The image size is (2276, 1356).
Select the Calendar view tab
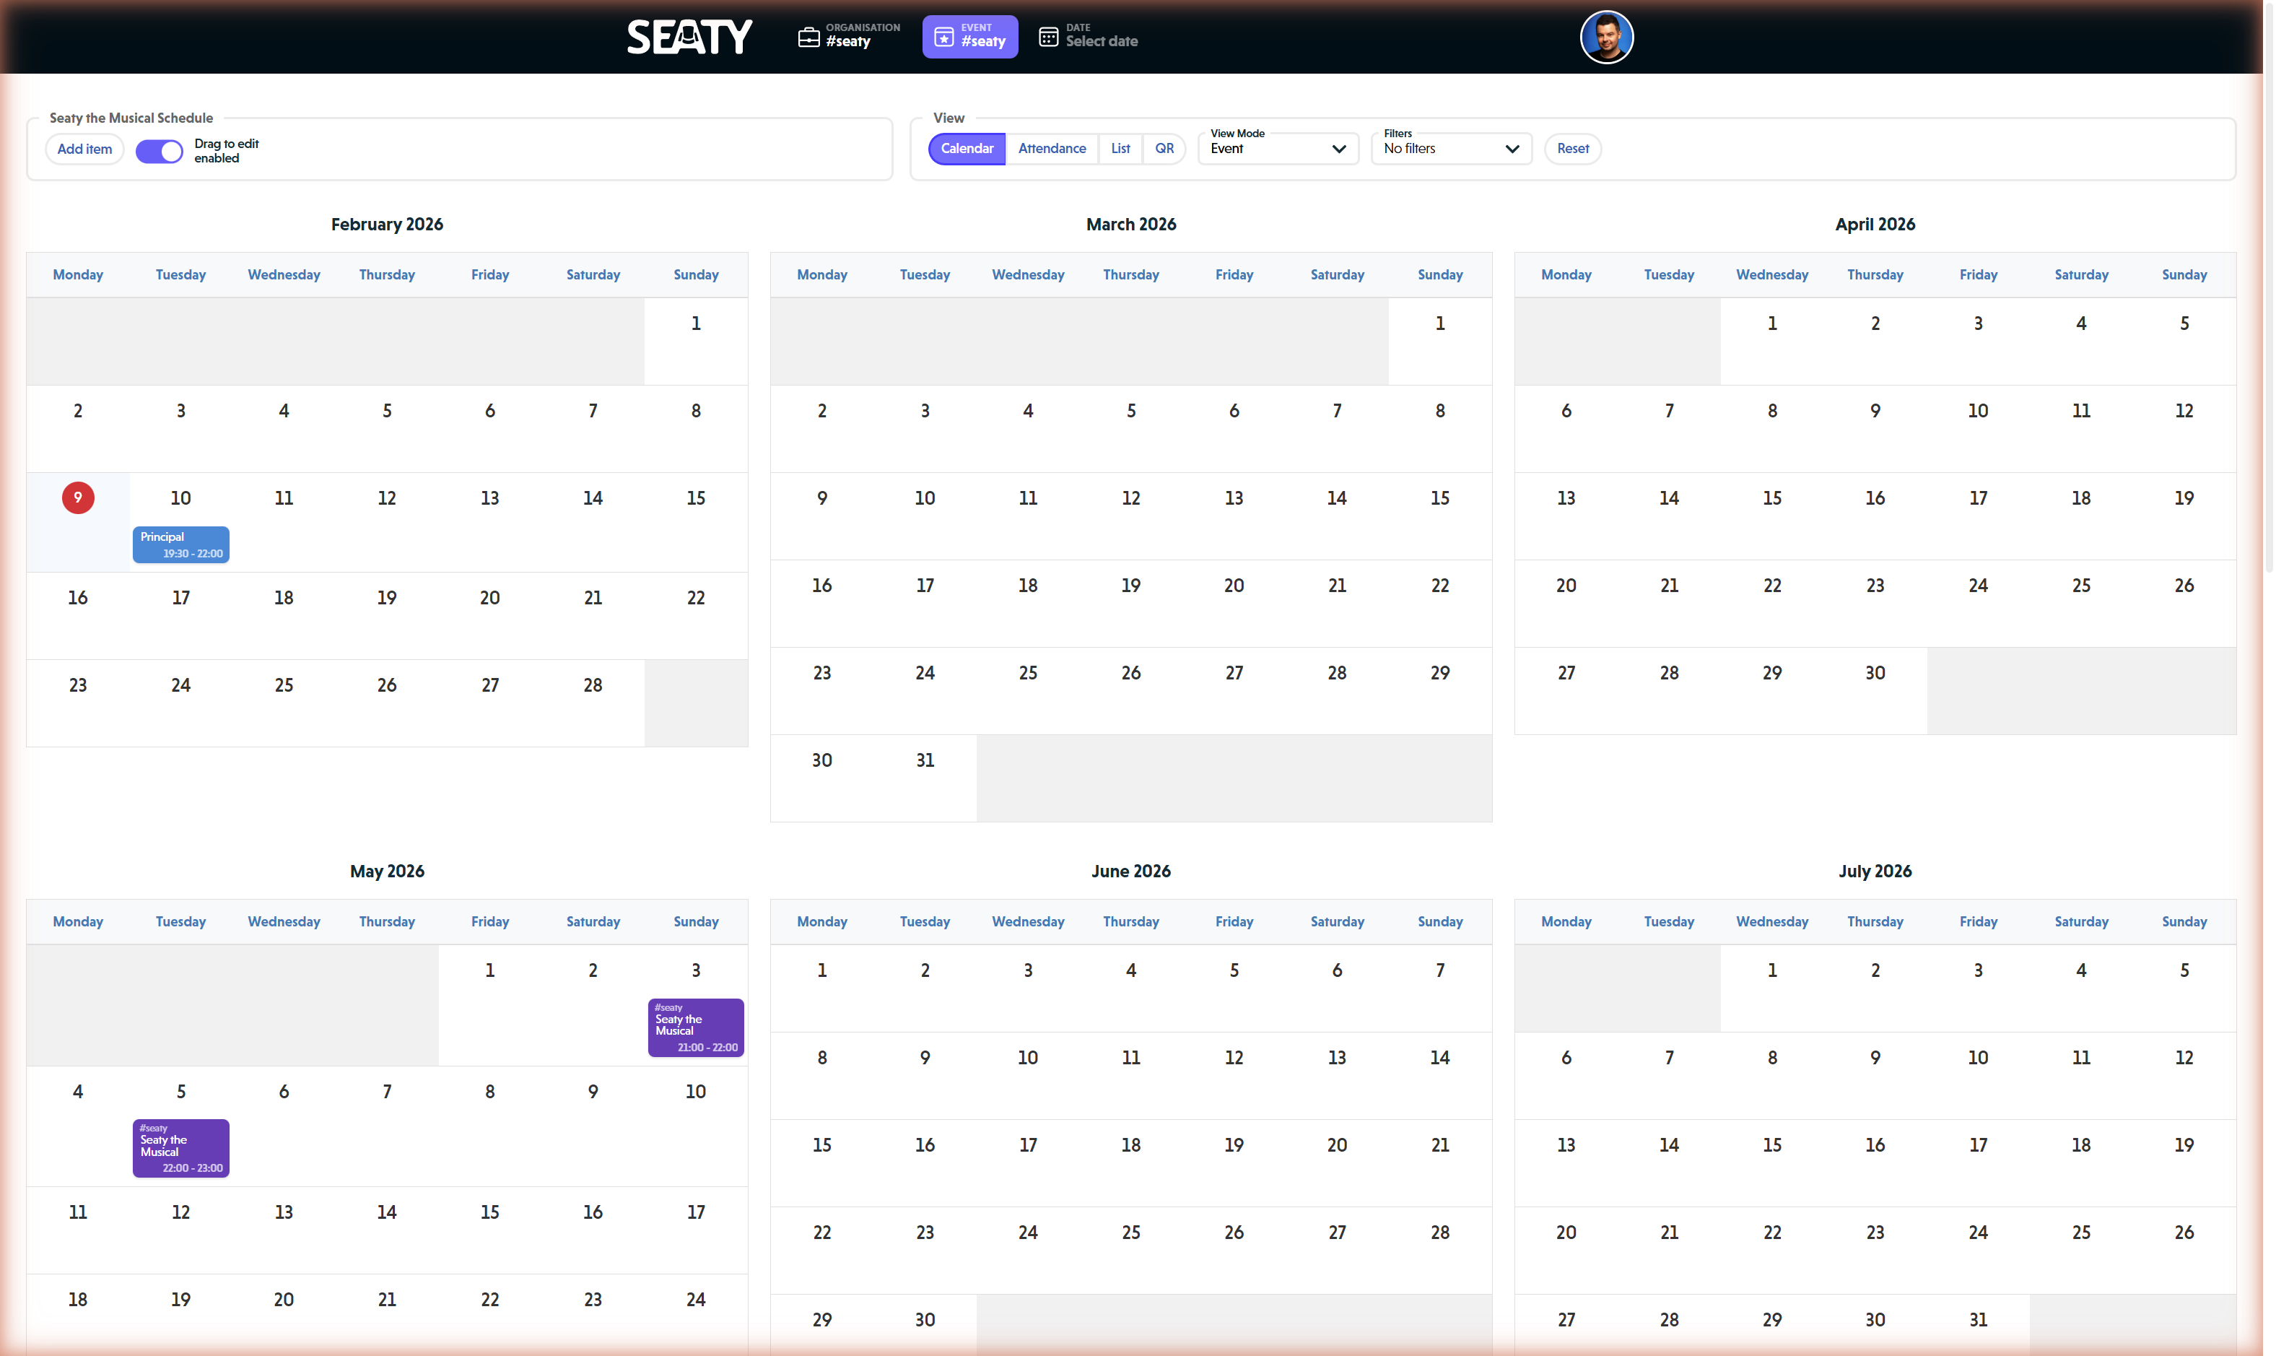[x=967, y=148]
